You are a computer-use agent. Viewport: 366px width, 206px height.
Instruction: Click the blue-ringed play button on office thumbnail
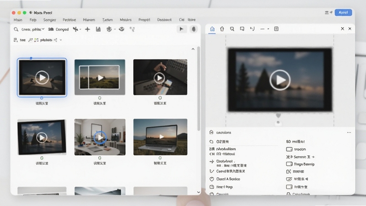coord(100,137)
